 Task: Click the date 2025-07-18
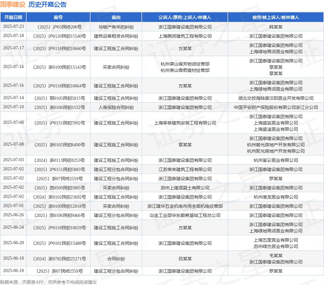13,35
